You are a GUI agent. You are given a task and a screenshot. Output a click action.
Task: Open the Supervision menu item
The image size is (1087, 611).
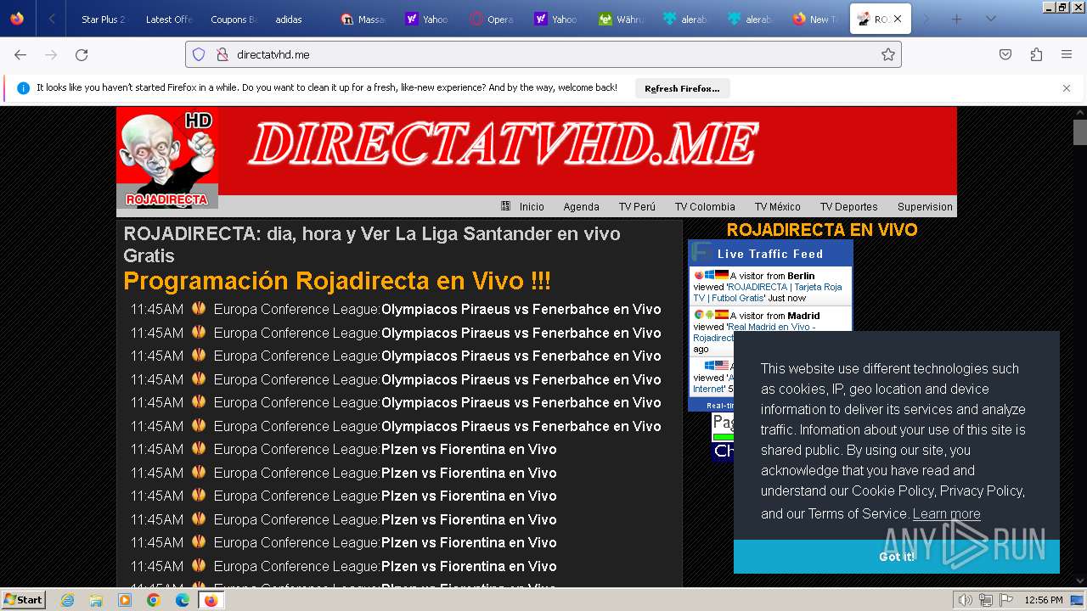[925, 206]
